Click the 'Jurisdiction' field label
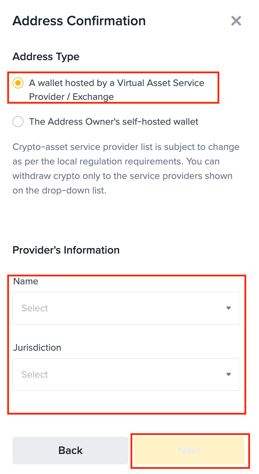This screenshot has width=259, height=474. [37, 348]
